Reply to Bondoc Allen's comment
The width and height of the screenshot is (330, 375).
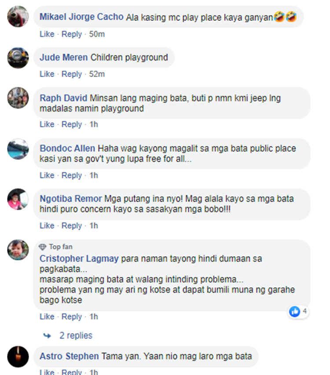click(72, 175)
